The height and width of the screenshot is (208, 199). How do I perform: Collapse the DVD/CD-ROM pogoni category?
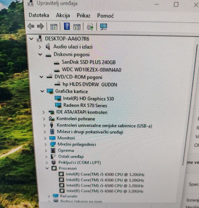pyautogui.click(x=42, y=77)
